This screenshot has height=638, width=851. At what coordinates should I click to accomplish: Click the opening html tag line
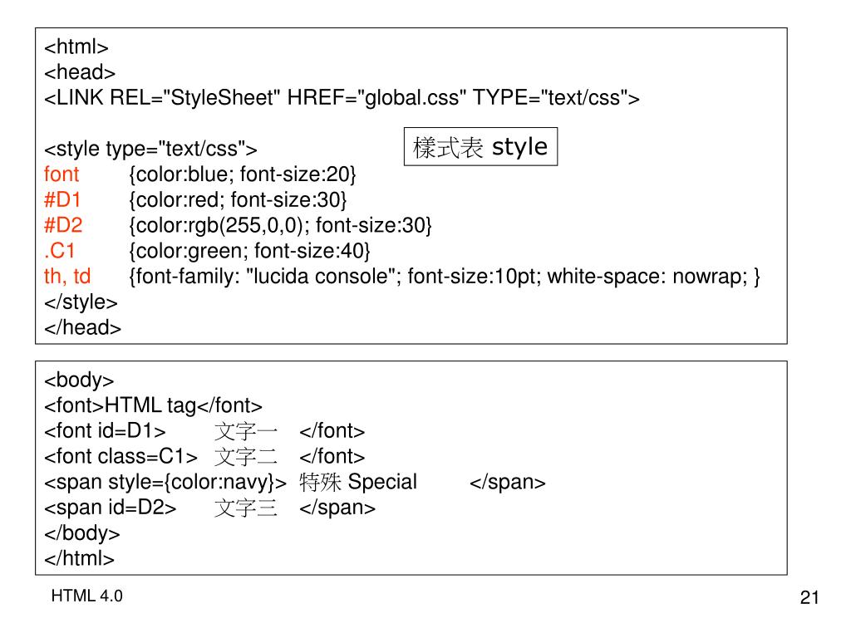point(76,47)
